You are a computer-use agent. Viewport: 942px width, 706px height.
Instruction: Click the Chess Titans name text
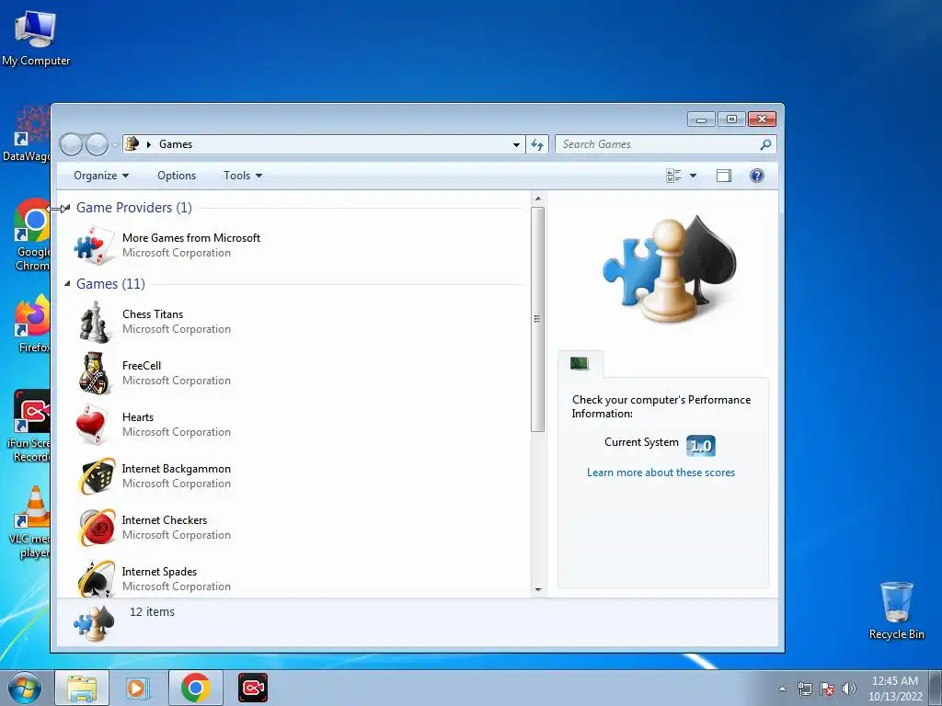click(153, 314)
